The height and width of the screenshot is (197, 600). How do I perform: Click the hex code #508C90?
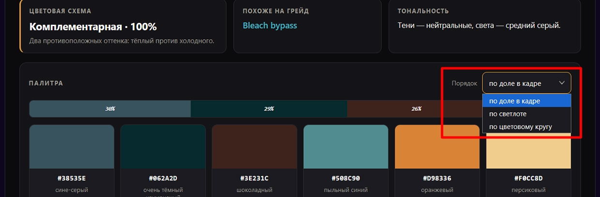pos(346,179)
